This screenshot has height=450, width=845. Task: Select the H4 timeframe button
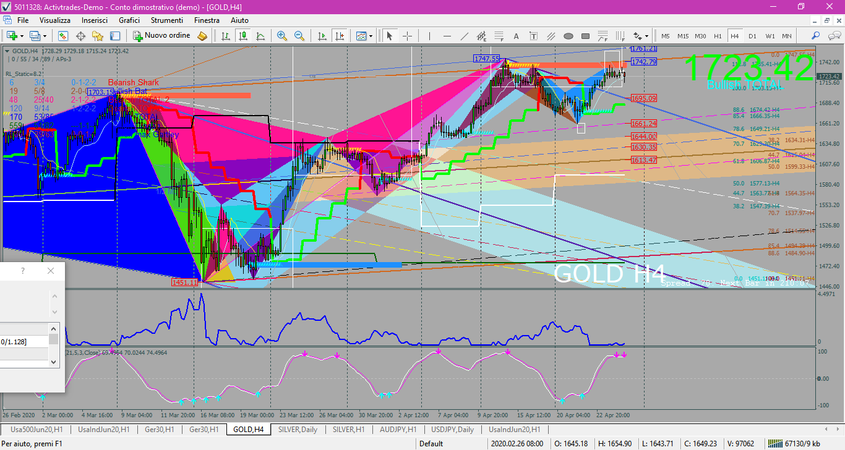(734, 36)
